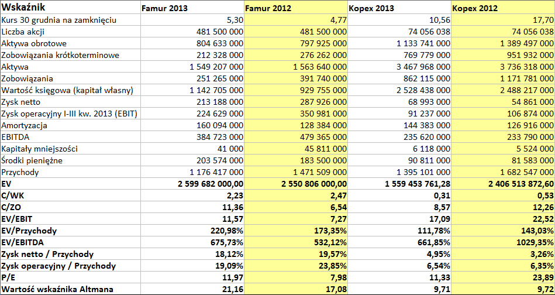Select the Famur 2012 Altman value 17,08
The image size is (555, 295).
(x=296, y=289)
